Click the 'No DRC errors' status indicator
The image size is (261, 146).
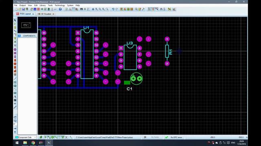pos(174,137)
